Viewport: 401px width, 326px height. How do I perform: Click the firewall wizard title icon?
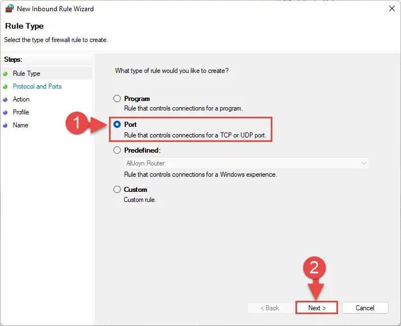point(10,8)
